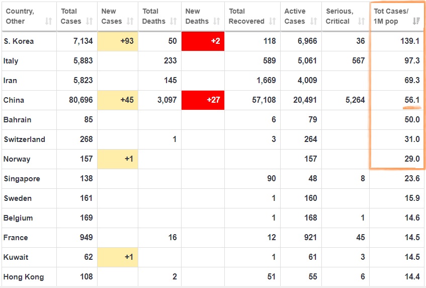Click sort arrows icon beside Total Deaths
Screen dimensions: 426x288
click(174, 21)
